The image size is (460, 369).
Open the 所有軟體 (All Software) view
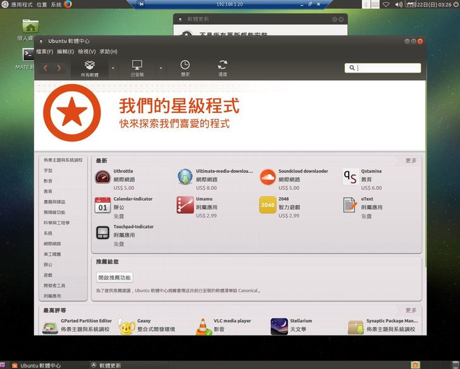tap(90, 69)
